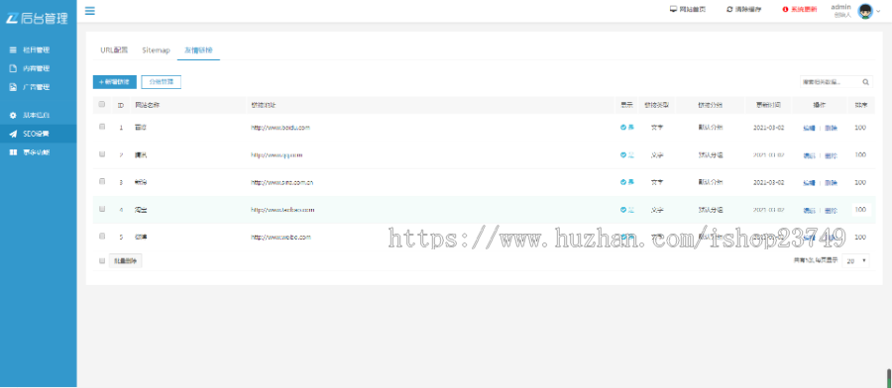This screenshot has height=388, width=892.
Task: Toggle display status for qq.com row
Action: click(x=627, y=154)
